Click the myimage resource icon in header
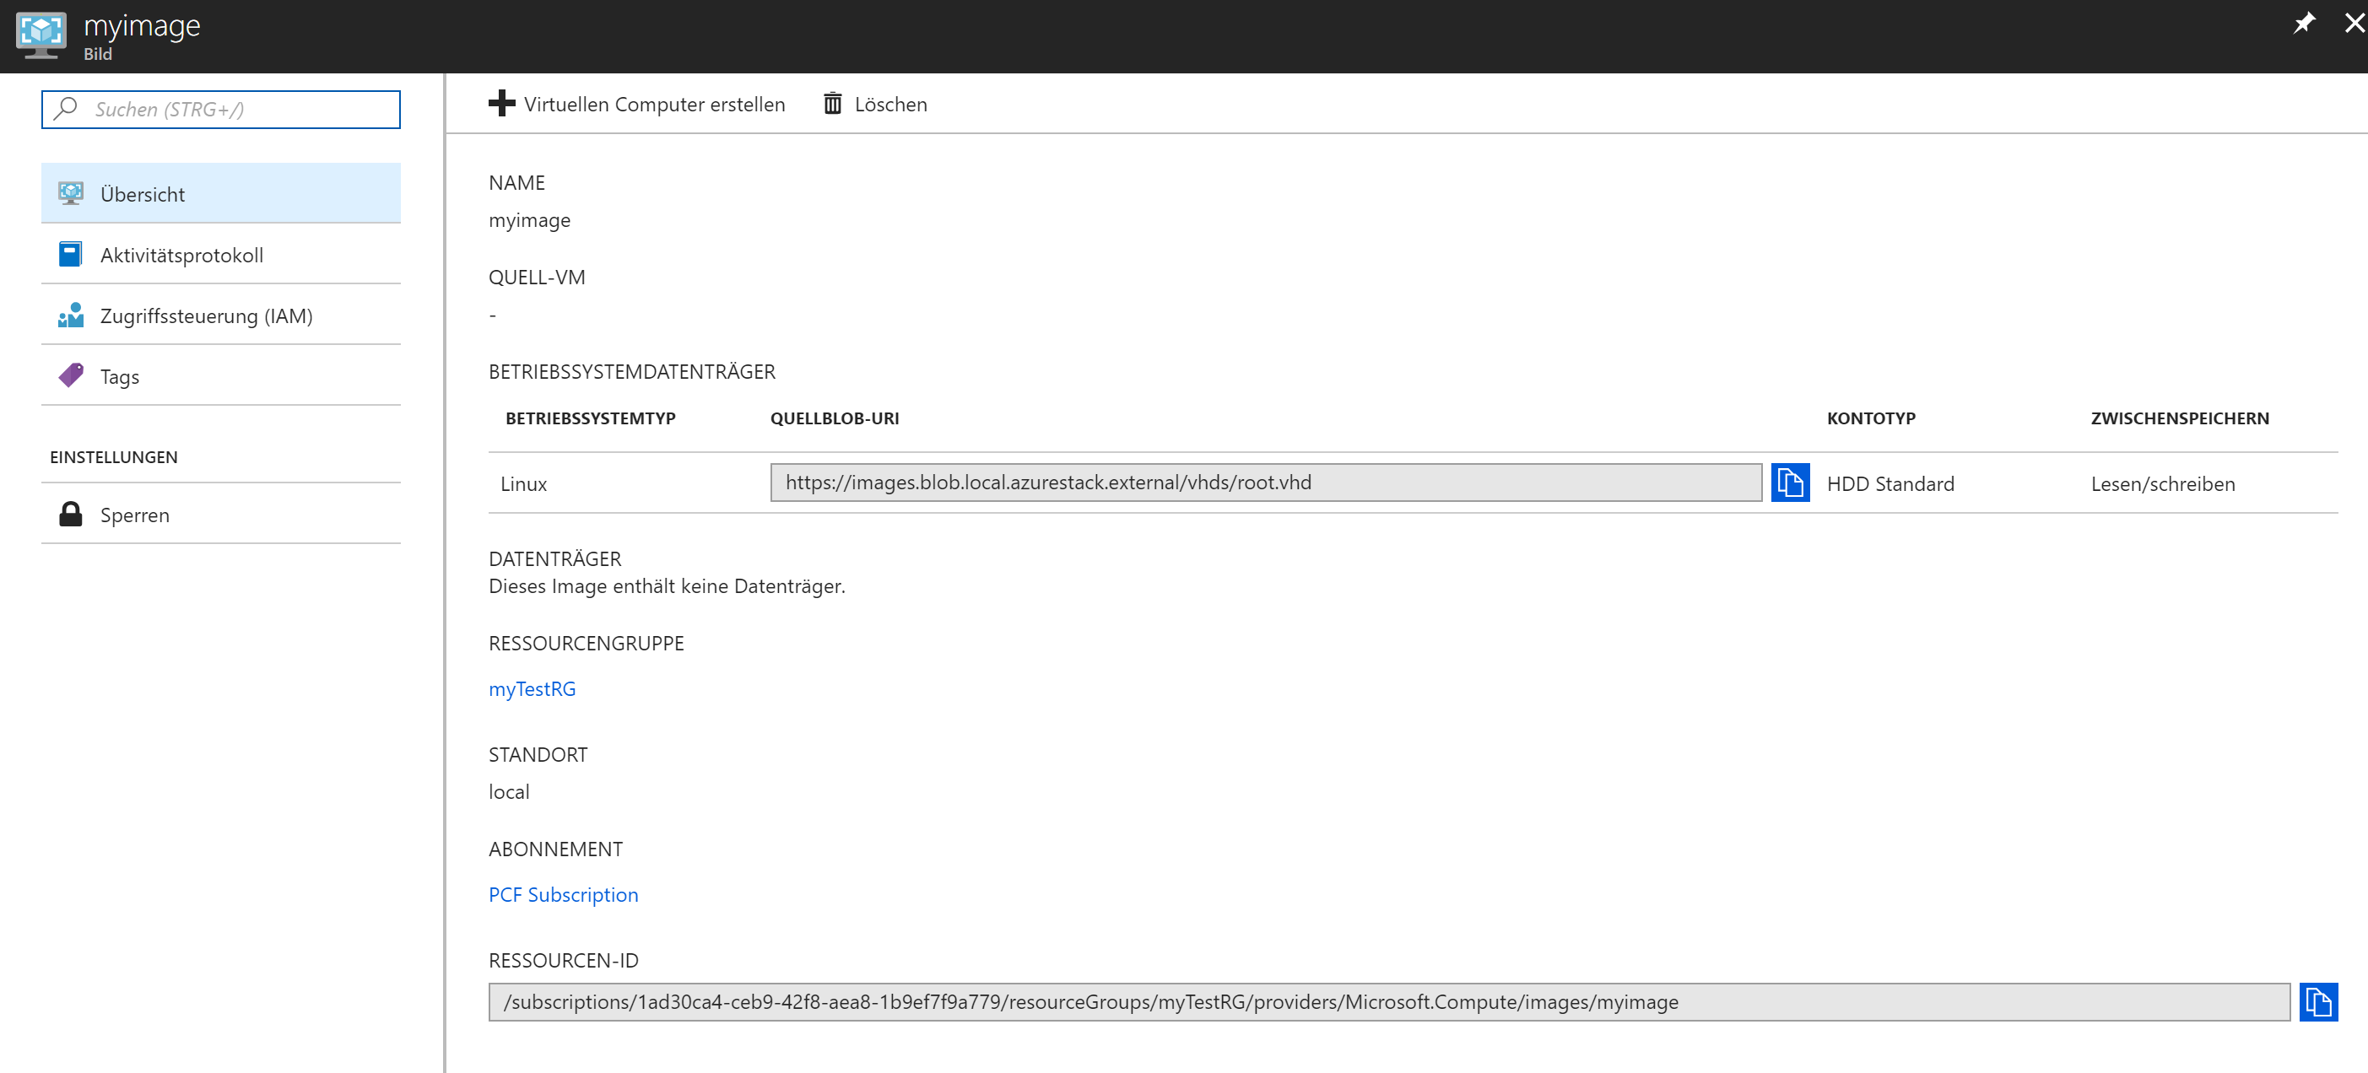Image resolution: width=2368 pixels, height=1073 pixels. coord(41,35)
